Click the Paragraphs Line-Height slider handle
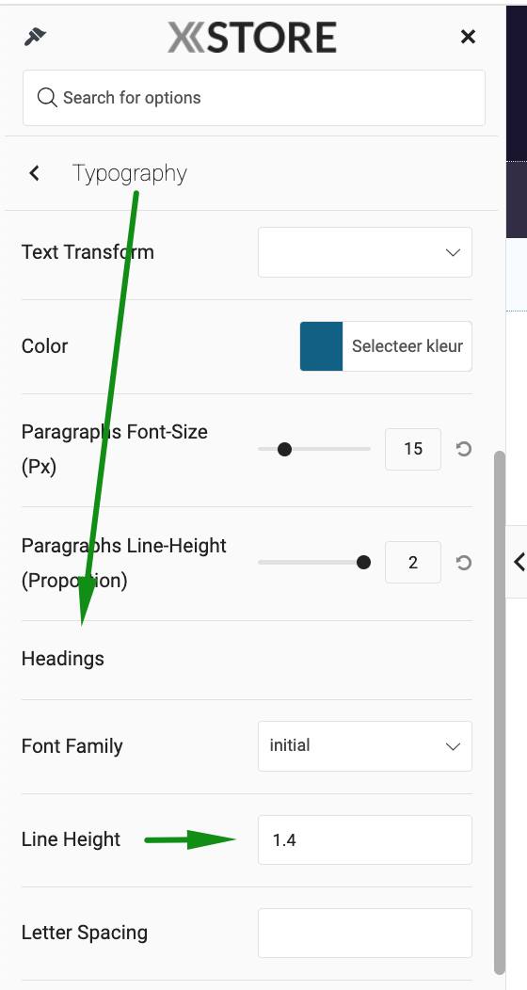The height and width of the screenshot is (990, 527). [x=363, y=562]
